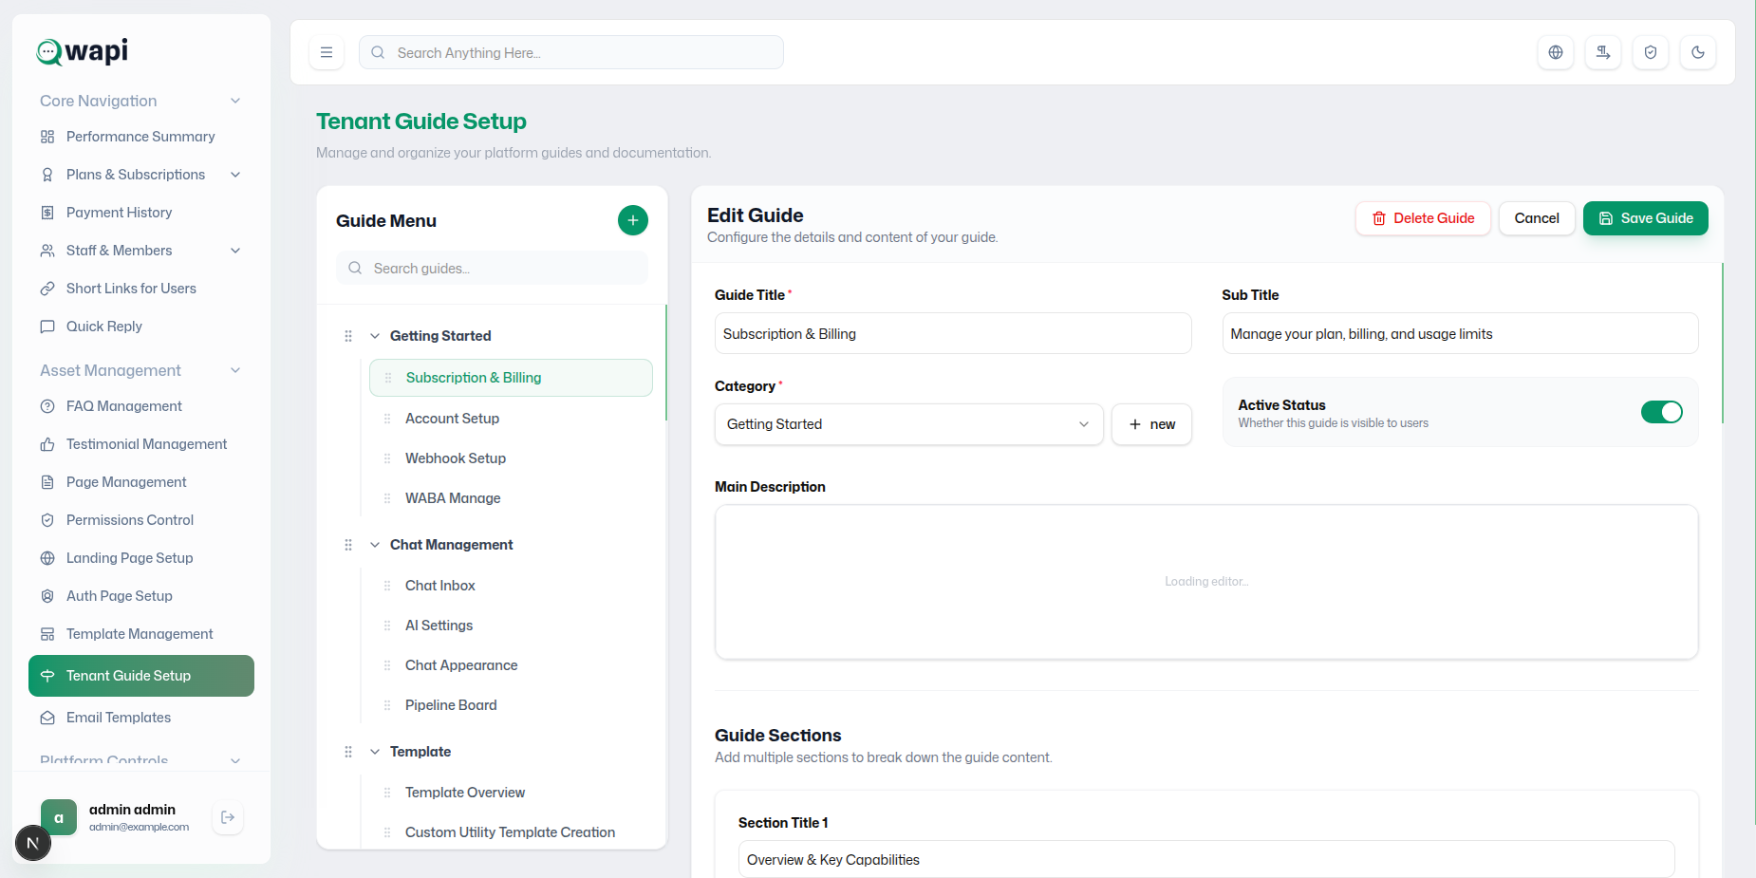Viewport: 1756px width, 878px height.
Task: Add a new category with new button
Action: (x=1151, y=424)
